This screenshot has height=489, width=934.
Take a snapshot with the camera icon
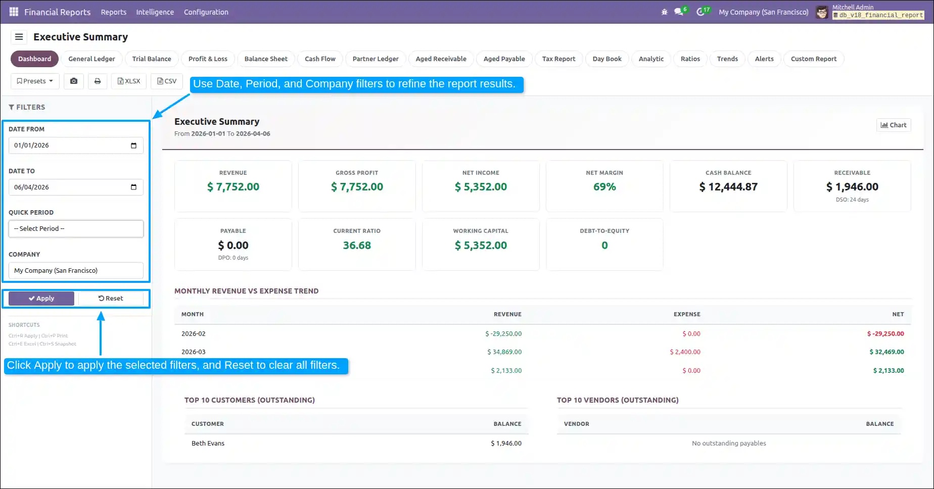pyautogui.click(x=74, y=81)
